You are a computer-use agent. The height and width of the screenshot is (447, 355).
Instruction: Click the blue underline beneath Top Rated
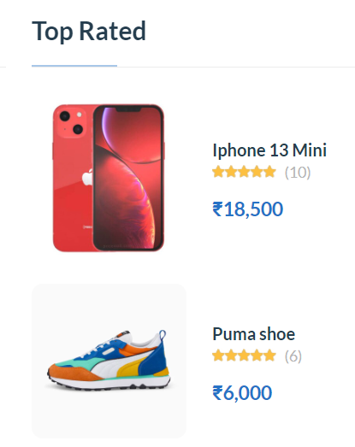pyautogui.click(x=74, y=66)
